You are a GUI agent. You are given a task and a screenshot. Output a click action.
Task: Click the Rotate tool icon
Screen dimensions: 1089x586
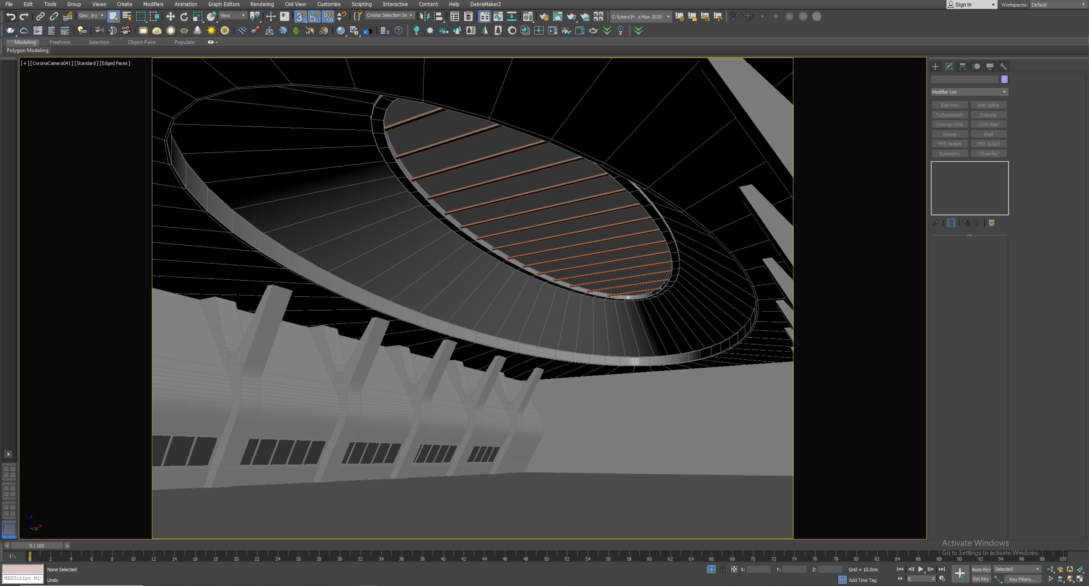(184, 16)
